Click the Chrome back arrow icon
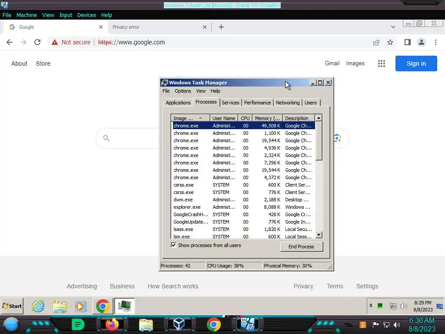This screenshot has width=445, height=334. (10, 42)
